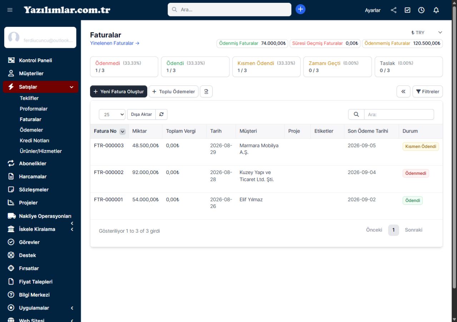Open Nakliye Operasyonları truck icon
Image resolution: width=457 pixels, height=322 pixels.
pos(11,216)
